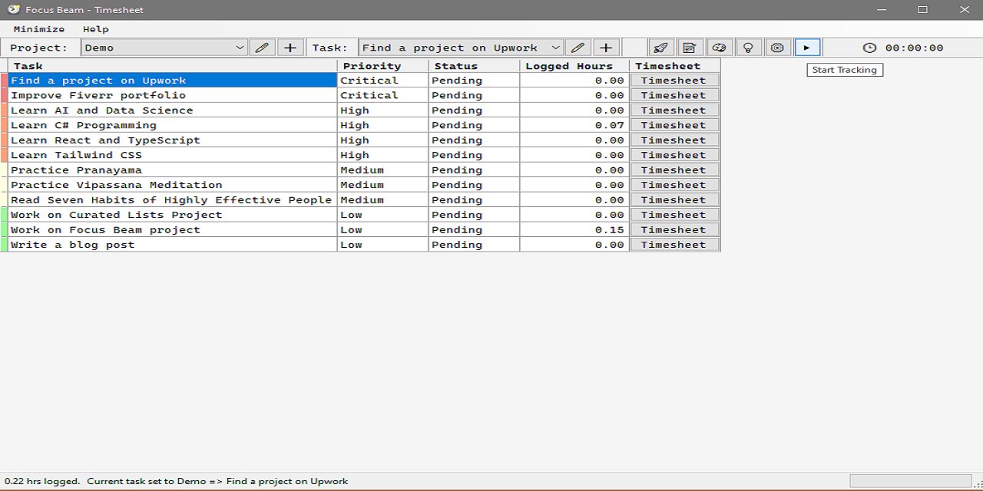983x491 pixels.
Task: Open the Help menu
Action: [x=96, y=29]
